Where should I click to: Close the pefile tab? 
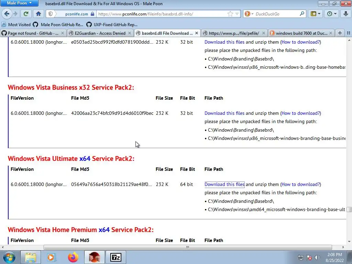tap(264, 33)
